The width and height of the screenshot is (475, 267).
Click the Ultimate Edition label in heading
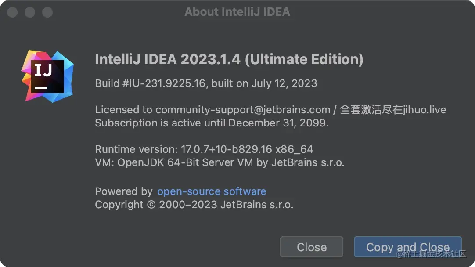coord(304,59)
